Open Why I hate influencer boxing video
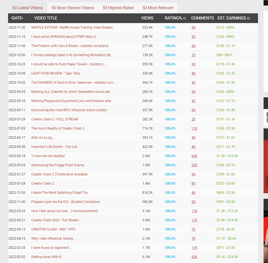268x263 pixels. point(53,239)
